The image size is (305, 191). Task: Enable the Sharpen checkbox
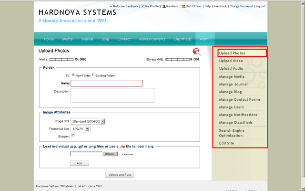pyautogui.click(x=73, y=136)
